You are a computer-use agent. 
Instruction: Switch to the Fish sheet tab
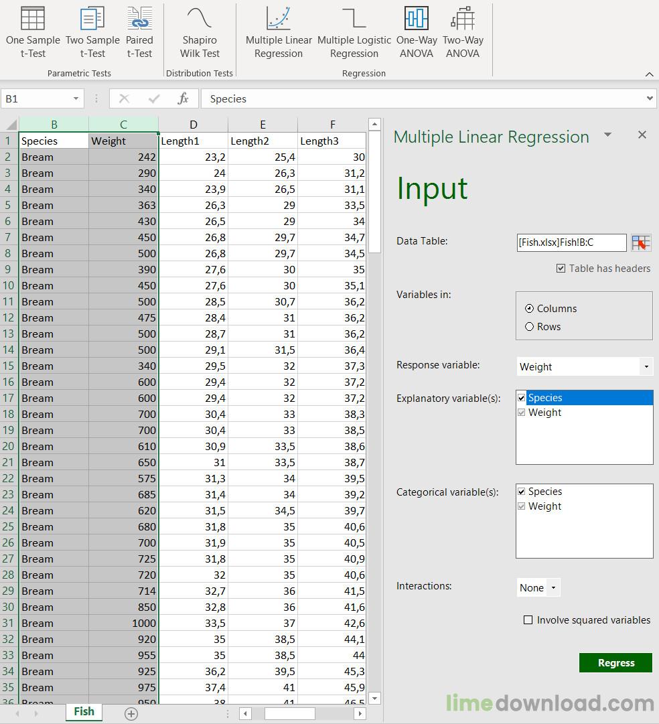[x=84, y=711]
